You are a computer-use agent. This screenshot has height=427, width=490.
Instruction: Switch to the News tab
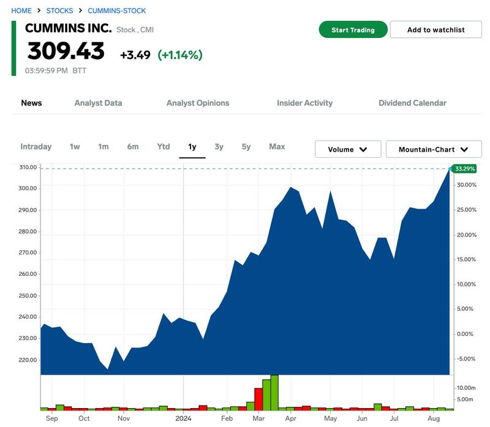point(31,103)
